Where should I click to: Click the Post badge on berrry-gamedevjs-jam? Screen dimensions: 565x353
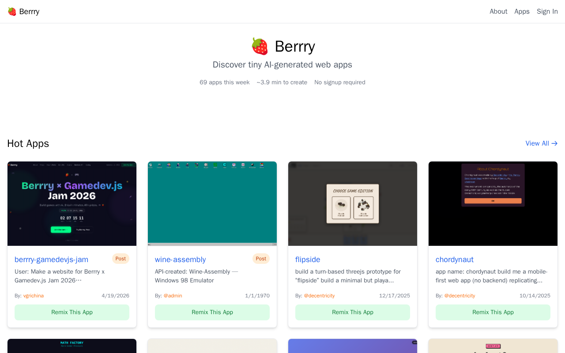(x=121, y=259)
